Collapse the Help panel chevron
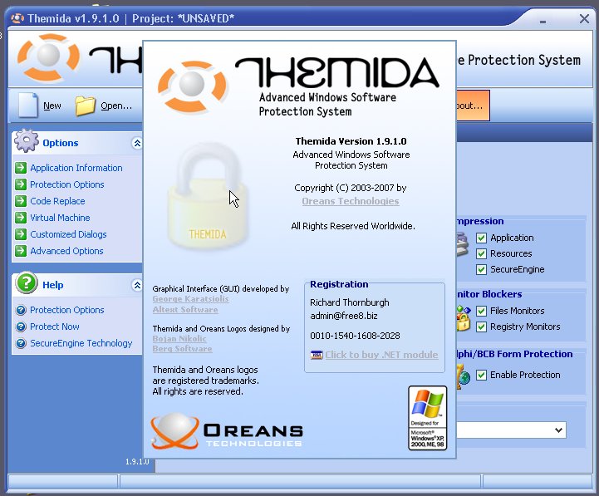The height and width of the screenshot is (496, 599). [137, 285]
